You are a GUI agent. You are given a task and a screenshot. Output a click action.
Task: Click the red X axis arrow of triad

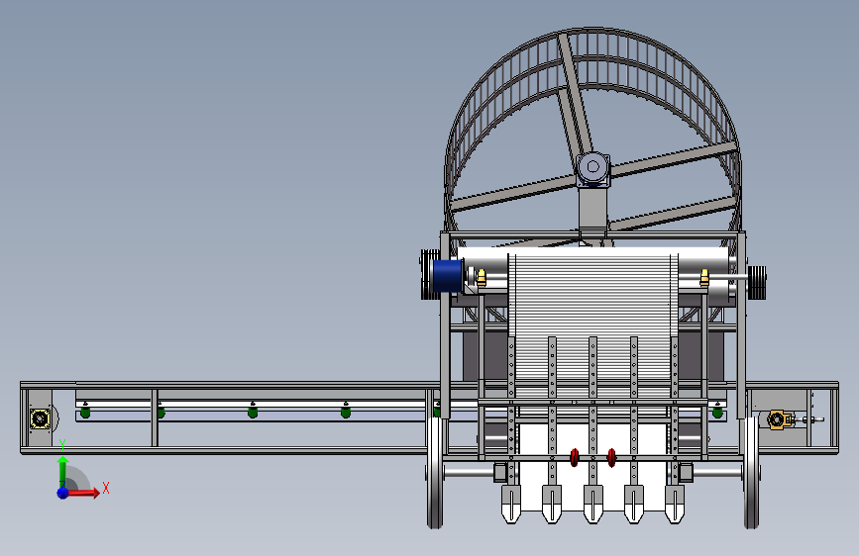(x=83, y=493)
